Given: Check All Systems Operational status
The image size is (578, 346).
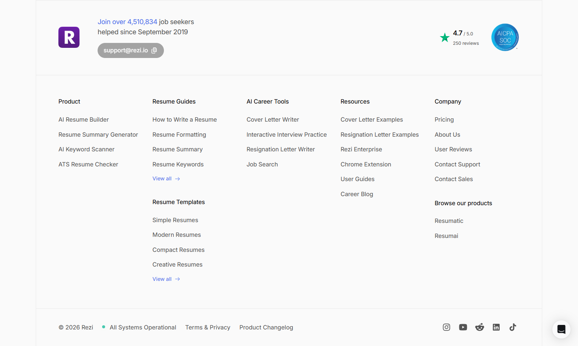Looking at the screenshot, I should pos(139,327).
